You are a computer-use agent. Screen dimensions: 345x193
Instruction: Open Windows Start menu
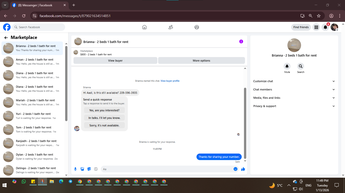[5, 185]
